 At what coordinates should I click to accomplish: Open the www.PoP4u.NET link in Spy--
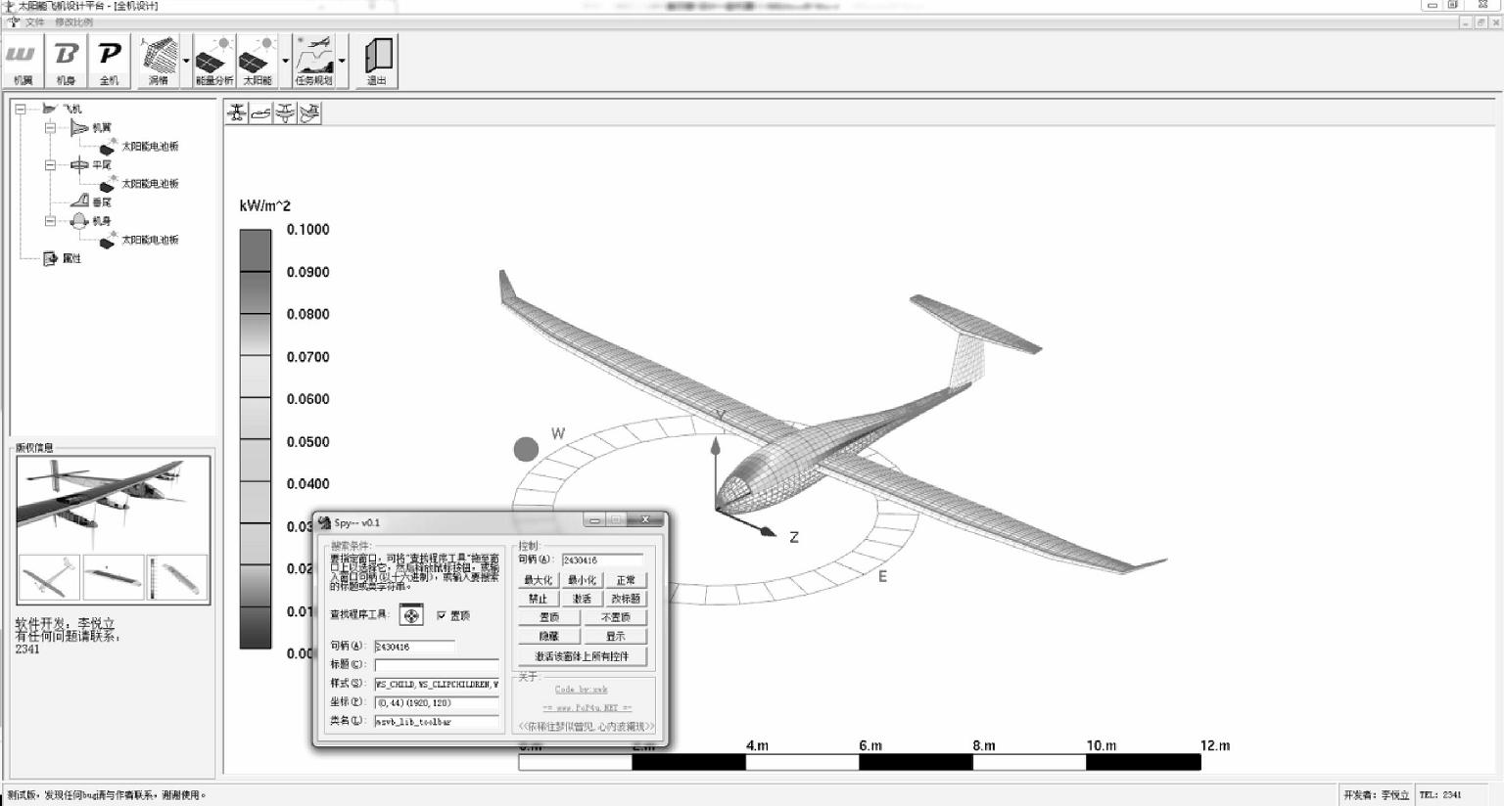coord(587,708)
